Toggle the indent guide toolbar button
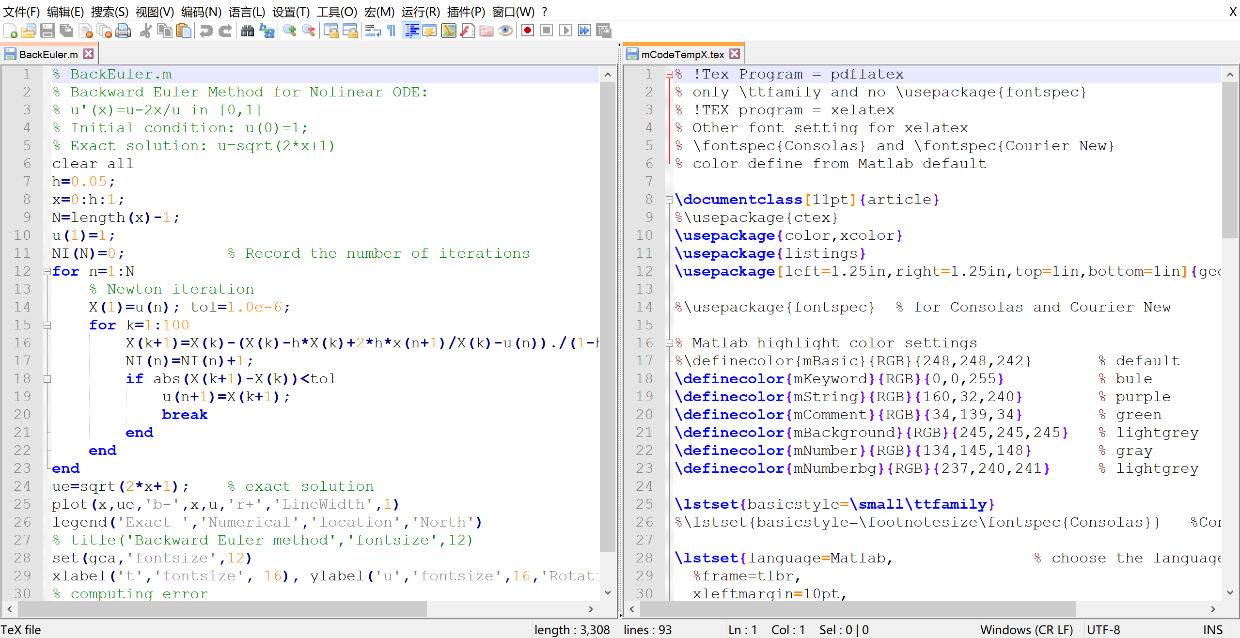Screen dimensions: 1240x638 411,31
